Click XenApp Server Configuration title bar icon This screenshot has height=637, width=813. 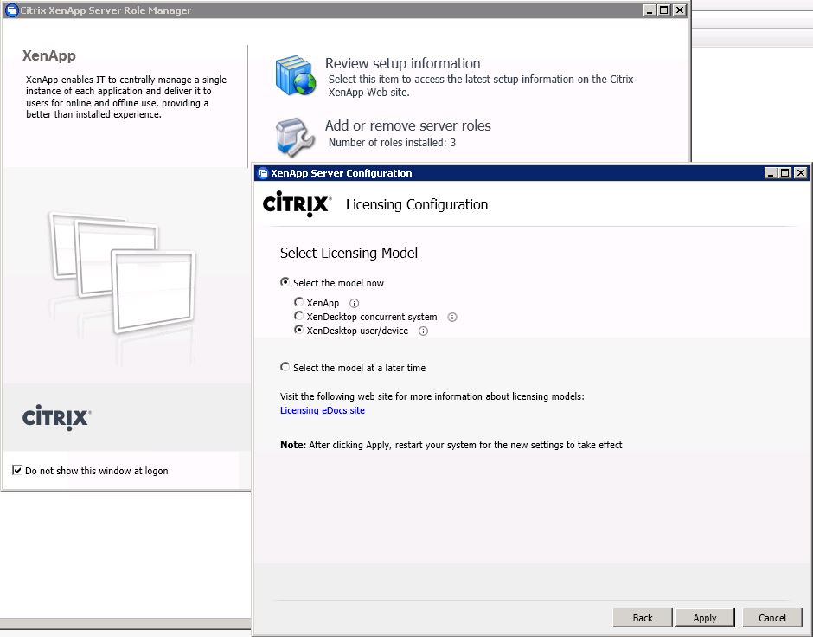point(263,173)
